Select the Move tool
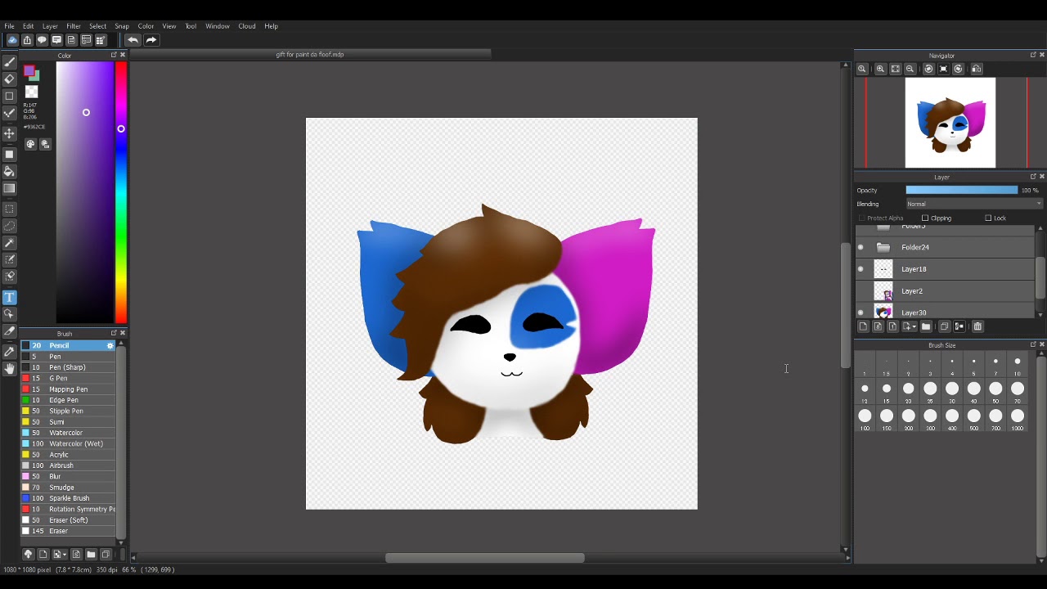The image size is (1047, 589). pos(10,133)
